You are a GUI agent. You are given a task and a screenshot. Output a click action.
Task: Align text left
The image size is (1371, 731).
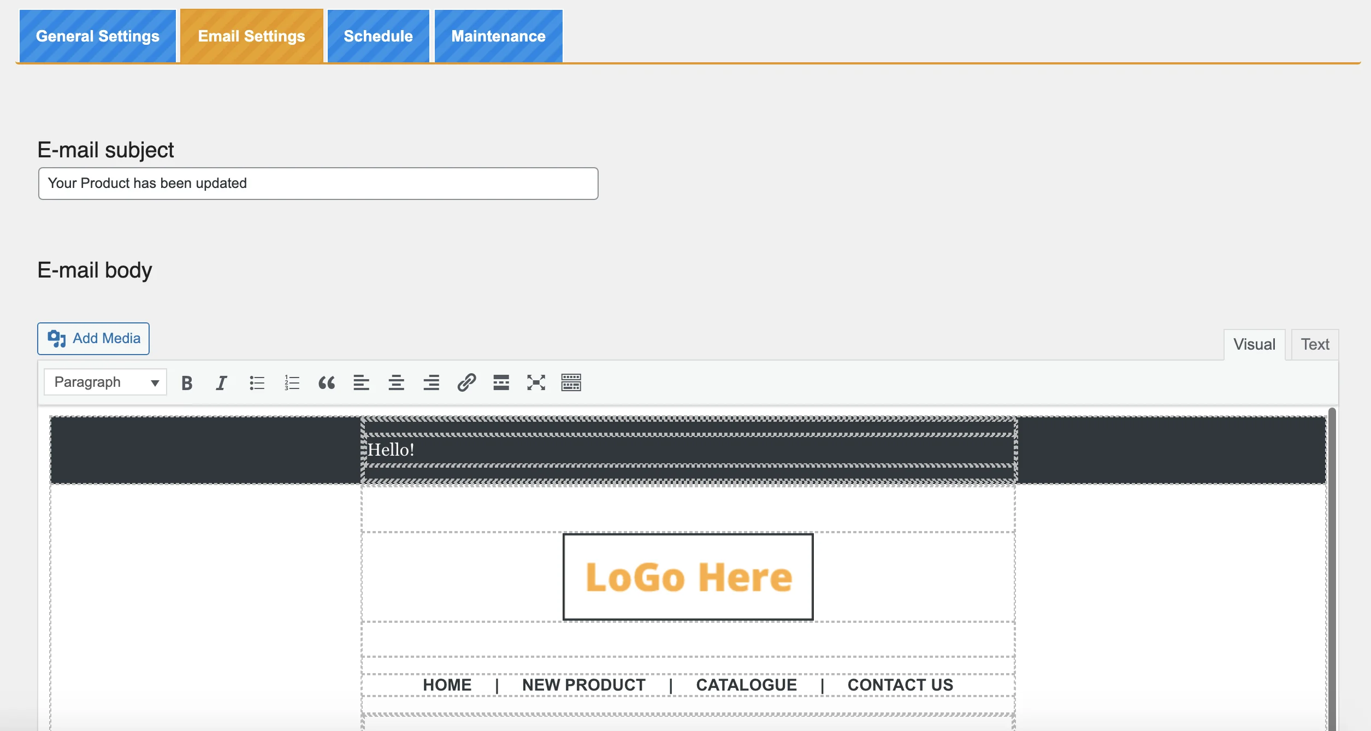tap(361, 382)
